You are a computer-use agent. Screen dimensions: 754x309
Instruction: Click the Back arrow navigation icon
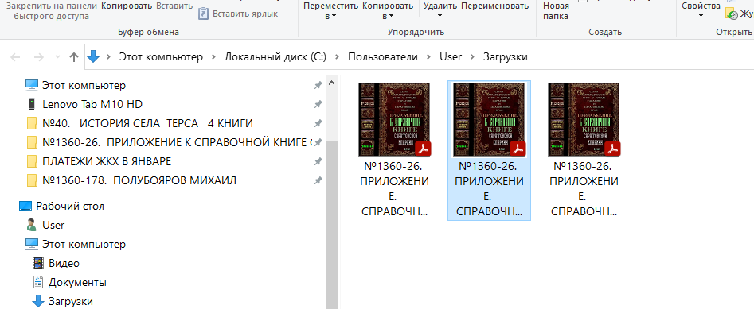click(15, 57)
